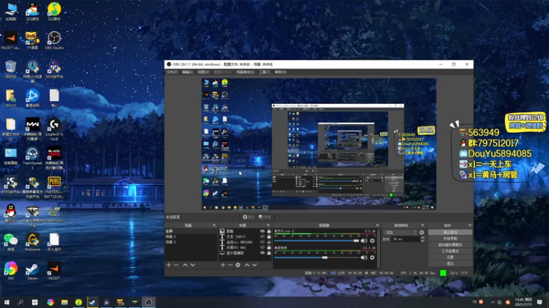Toggle lock of 显示器捕获 source
The image size is (549, 308).
click(x=269, y=253)
